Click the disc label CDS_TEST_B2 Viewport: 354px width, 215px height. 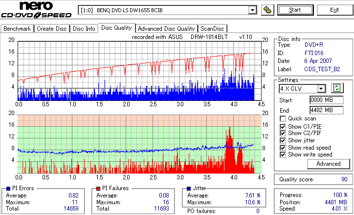point(322,69)
